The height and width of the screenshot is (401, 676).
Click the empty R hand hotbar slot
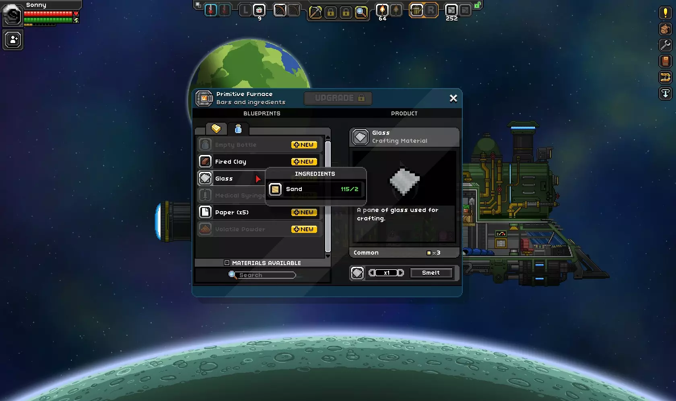pyautogui.click(x=431, y=10)
